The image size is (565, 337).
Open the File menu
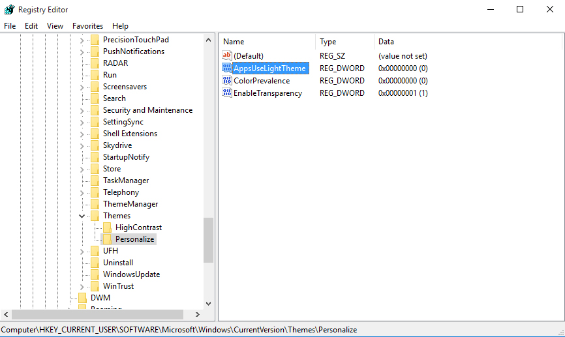click(x=10, y=26)
